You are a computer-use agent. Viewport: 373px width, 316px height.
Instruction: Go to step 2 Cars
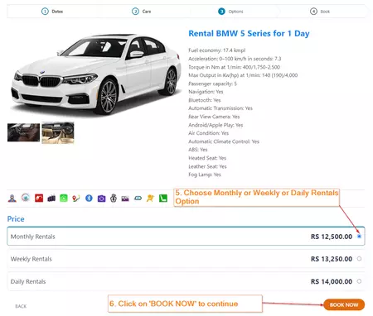pos(141,12)
